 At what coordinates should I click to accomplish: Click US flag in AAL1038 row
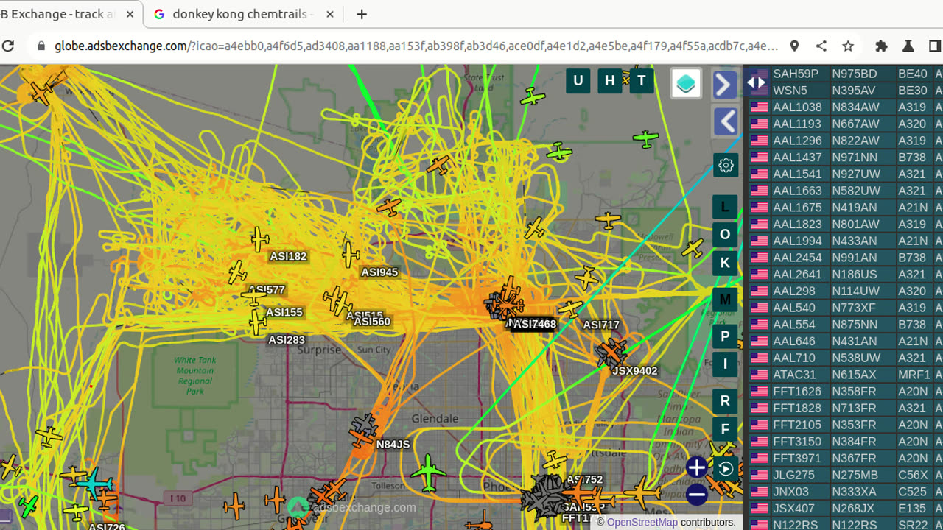coord(759,107)
